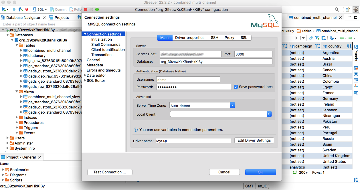Select Shell Commands in settings tree
The width and height of the screenshot is (360, 190).
[106, 44]
